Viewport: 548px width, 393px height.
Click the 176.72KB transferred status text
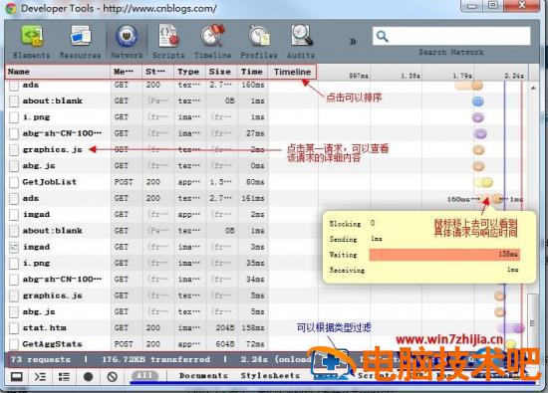coord(155,359)
